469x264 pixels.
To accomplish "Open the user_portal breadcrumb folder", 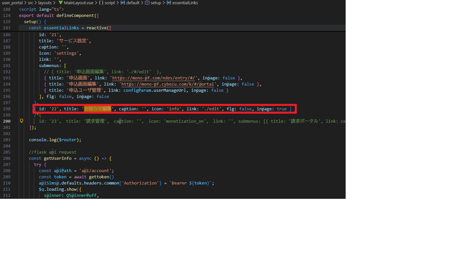I will point(12,3).
